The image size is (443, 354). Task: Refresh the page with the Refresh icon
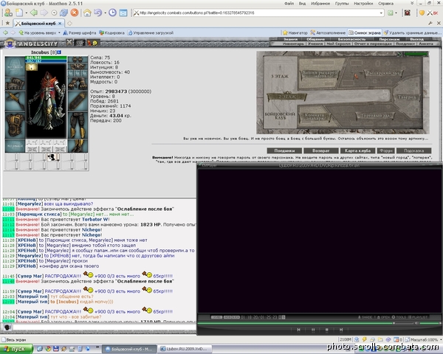pos(63,13)
